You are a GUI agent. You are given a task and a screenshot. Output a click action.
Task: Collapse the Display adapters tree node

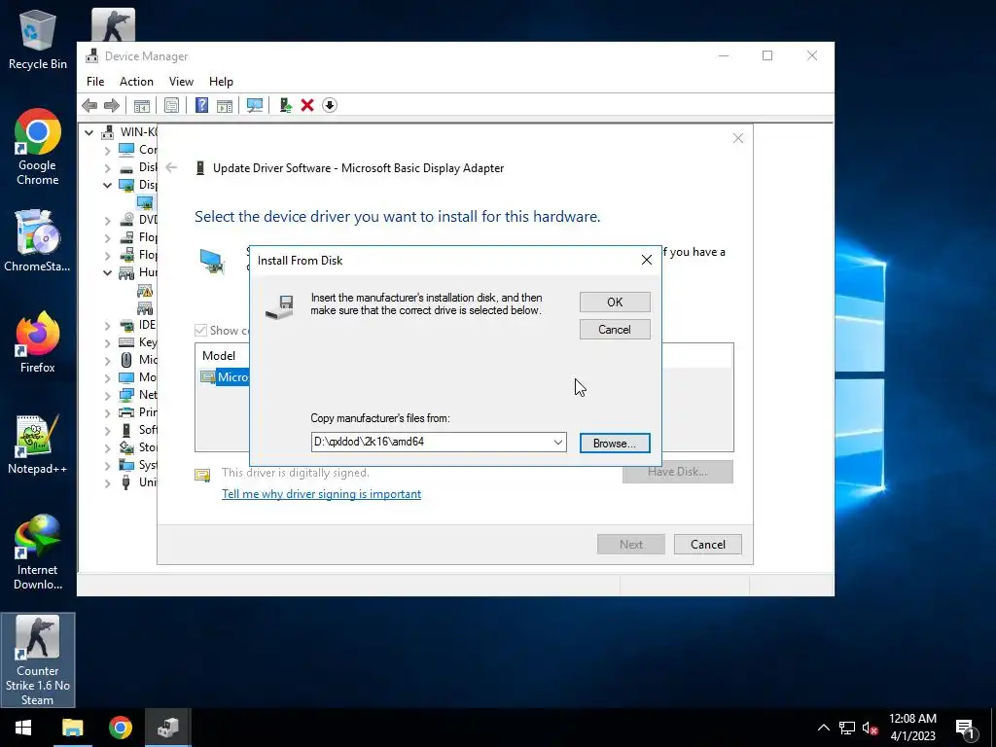[x=107, y=185]
